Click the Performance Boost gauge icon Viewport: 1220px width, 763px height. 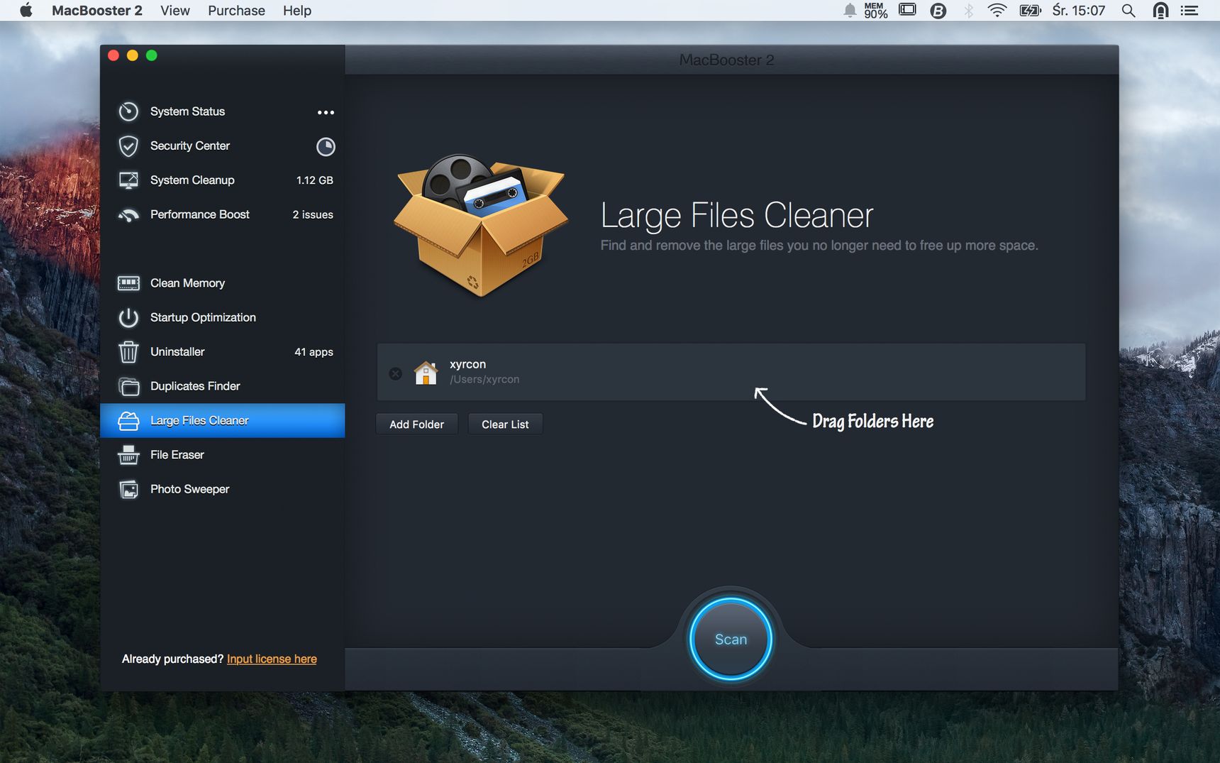pos(128,215)
